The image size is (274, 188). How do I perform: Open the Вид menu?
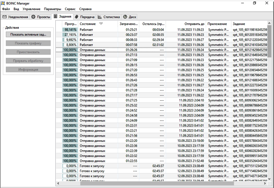coord(16,9)
